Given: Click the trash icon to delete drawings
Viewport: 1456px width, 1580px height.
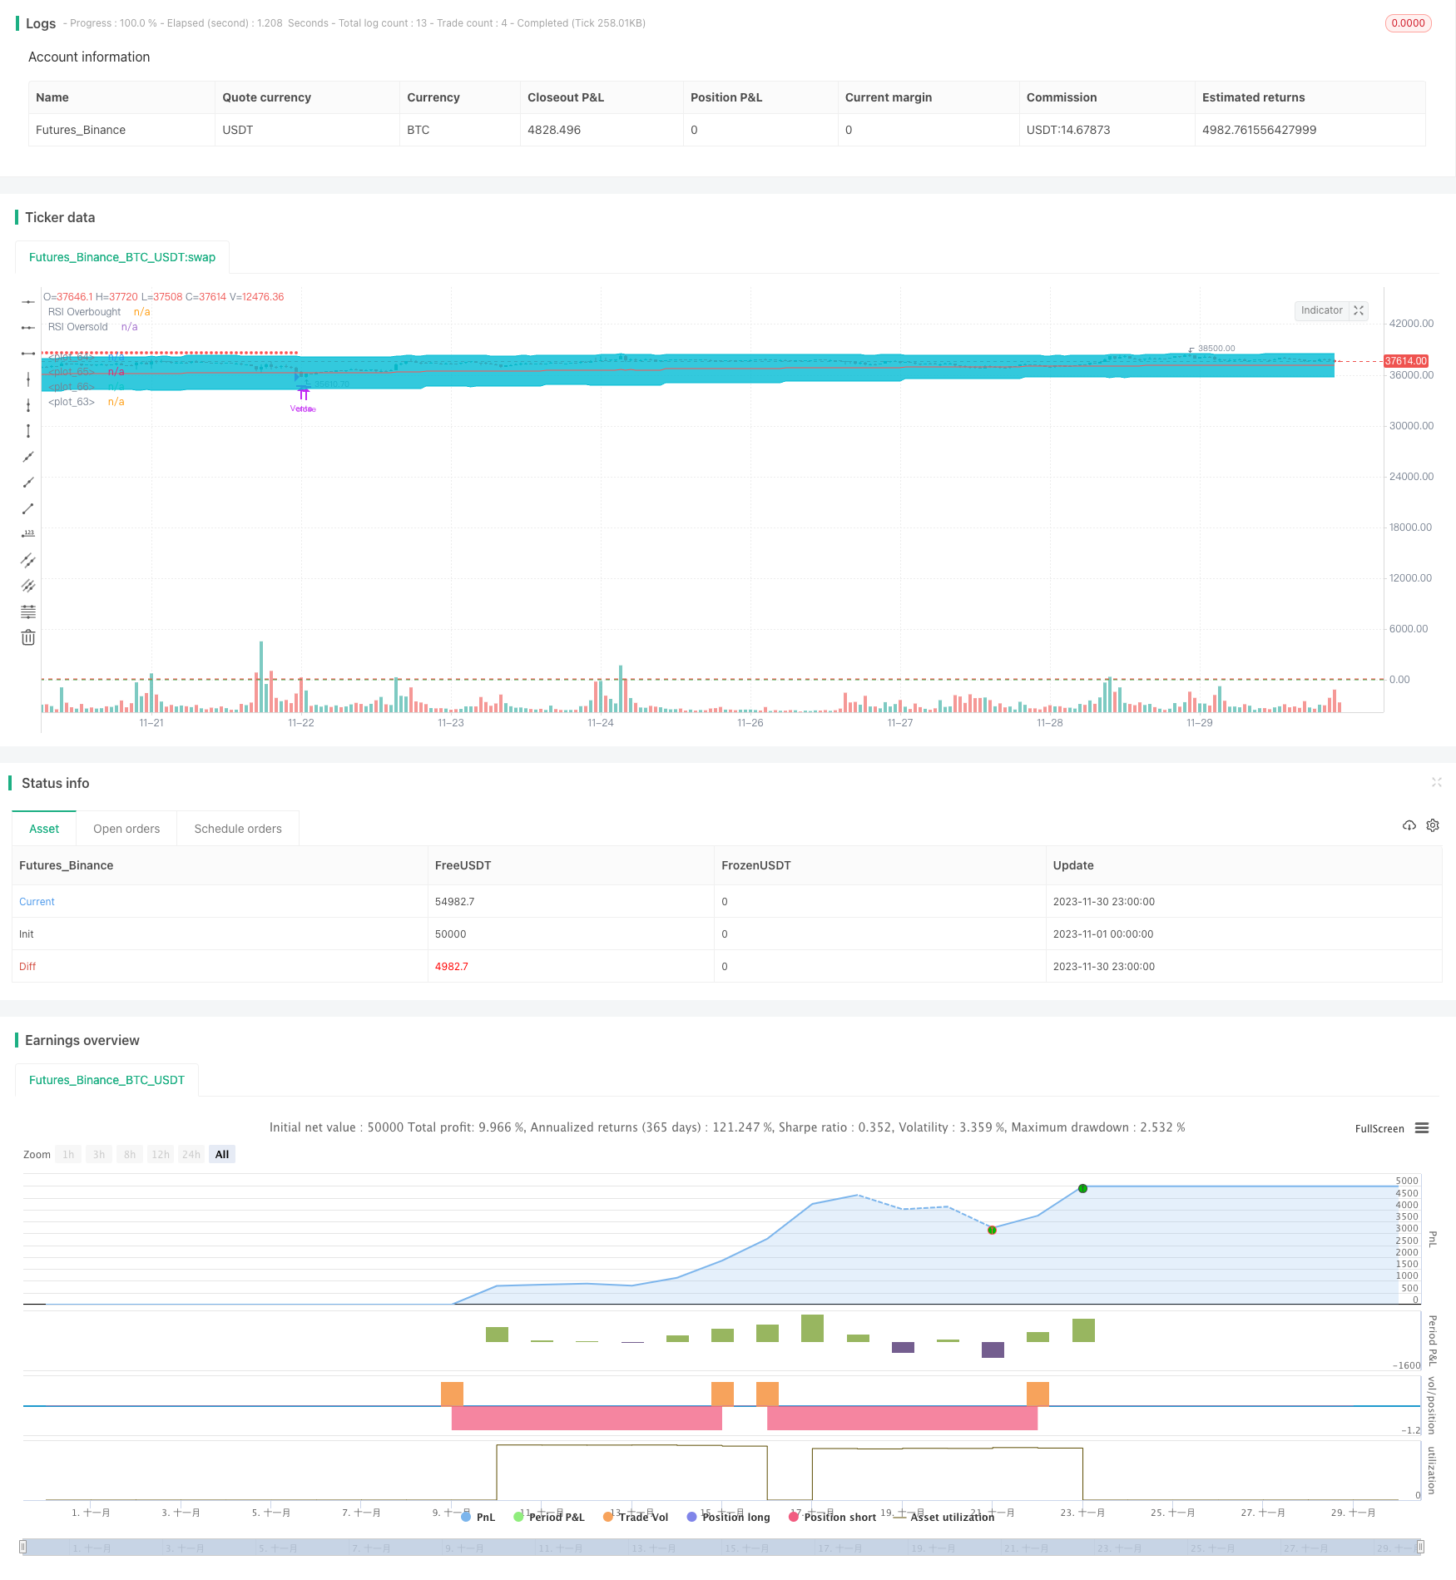Looking at the screenshot, I should [x=28, y=638].
